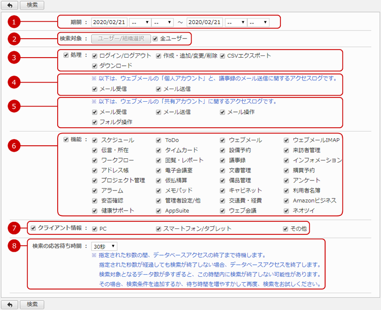Image resolution: width=381 pixels, height=310 pixels.
Task: Toggle the 機能 select-all checkbox
Action: point(66,140)
